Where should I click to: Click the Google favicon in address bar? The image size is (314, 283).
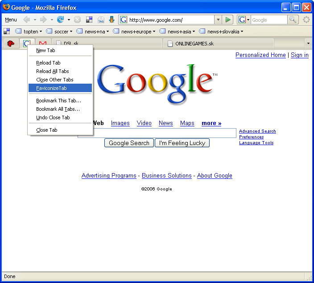coord(124,20)
